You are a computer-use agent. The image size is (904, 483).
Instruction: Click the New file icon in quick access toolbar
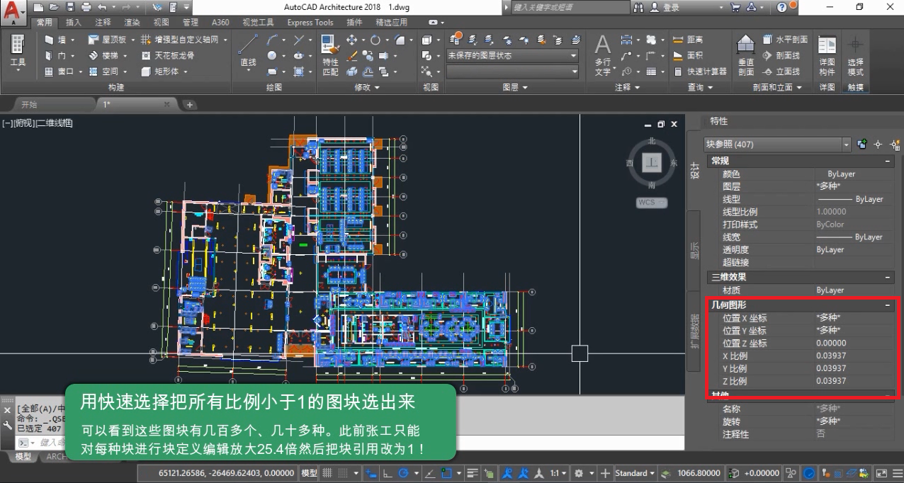coord(39,7)
